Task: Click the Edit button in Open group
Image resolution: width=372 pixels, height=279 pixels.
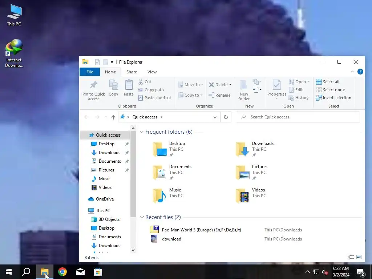Action: click(296, 90)
